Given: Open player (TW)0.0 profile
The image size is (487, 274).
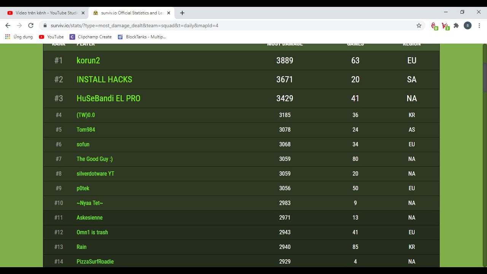Looking at the screenshot, I should tap(86, 115).
